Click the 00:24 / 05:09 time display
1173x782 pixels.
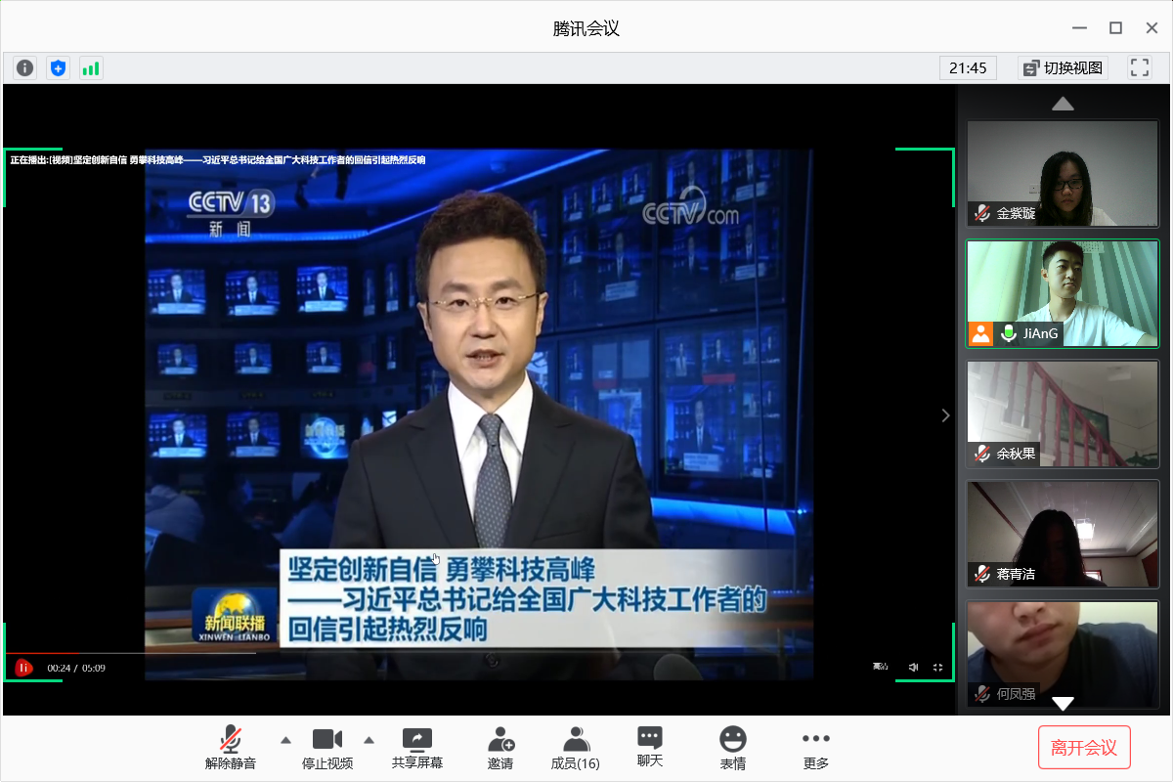click(76, 669)
